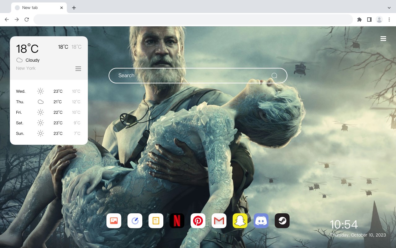Image resolution: width=396 pixels, height=248 pixels.
Task: Click the magnifier icon in search bar
Action: pos(274,76)
